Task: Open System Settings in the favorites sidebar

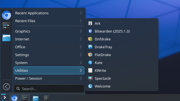Action: pyautogui.click(x=6, y=26)
